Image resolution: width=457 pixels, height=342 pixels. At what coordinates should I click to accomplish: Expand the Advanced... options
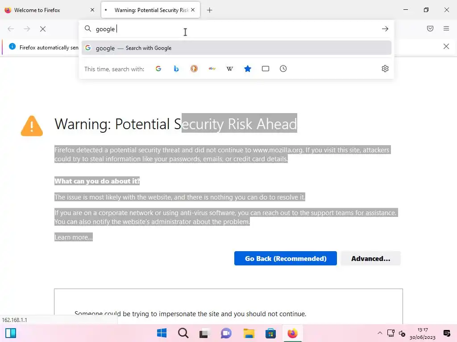tap(370, 259)
